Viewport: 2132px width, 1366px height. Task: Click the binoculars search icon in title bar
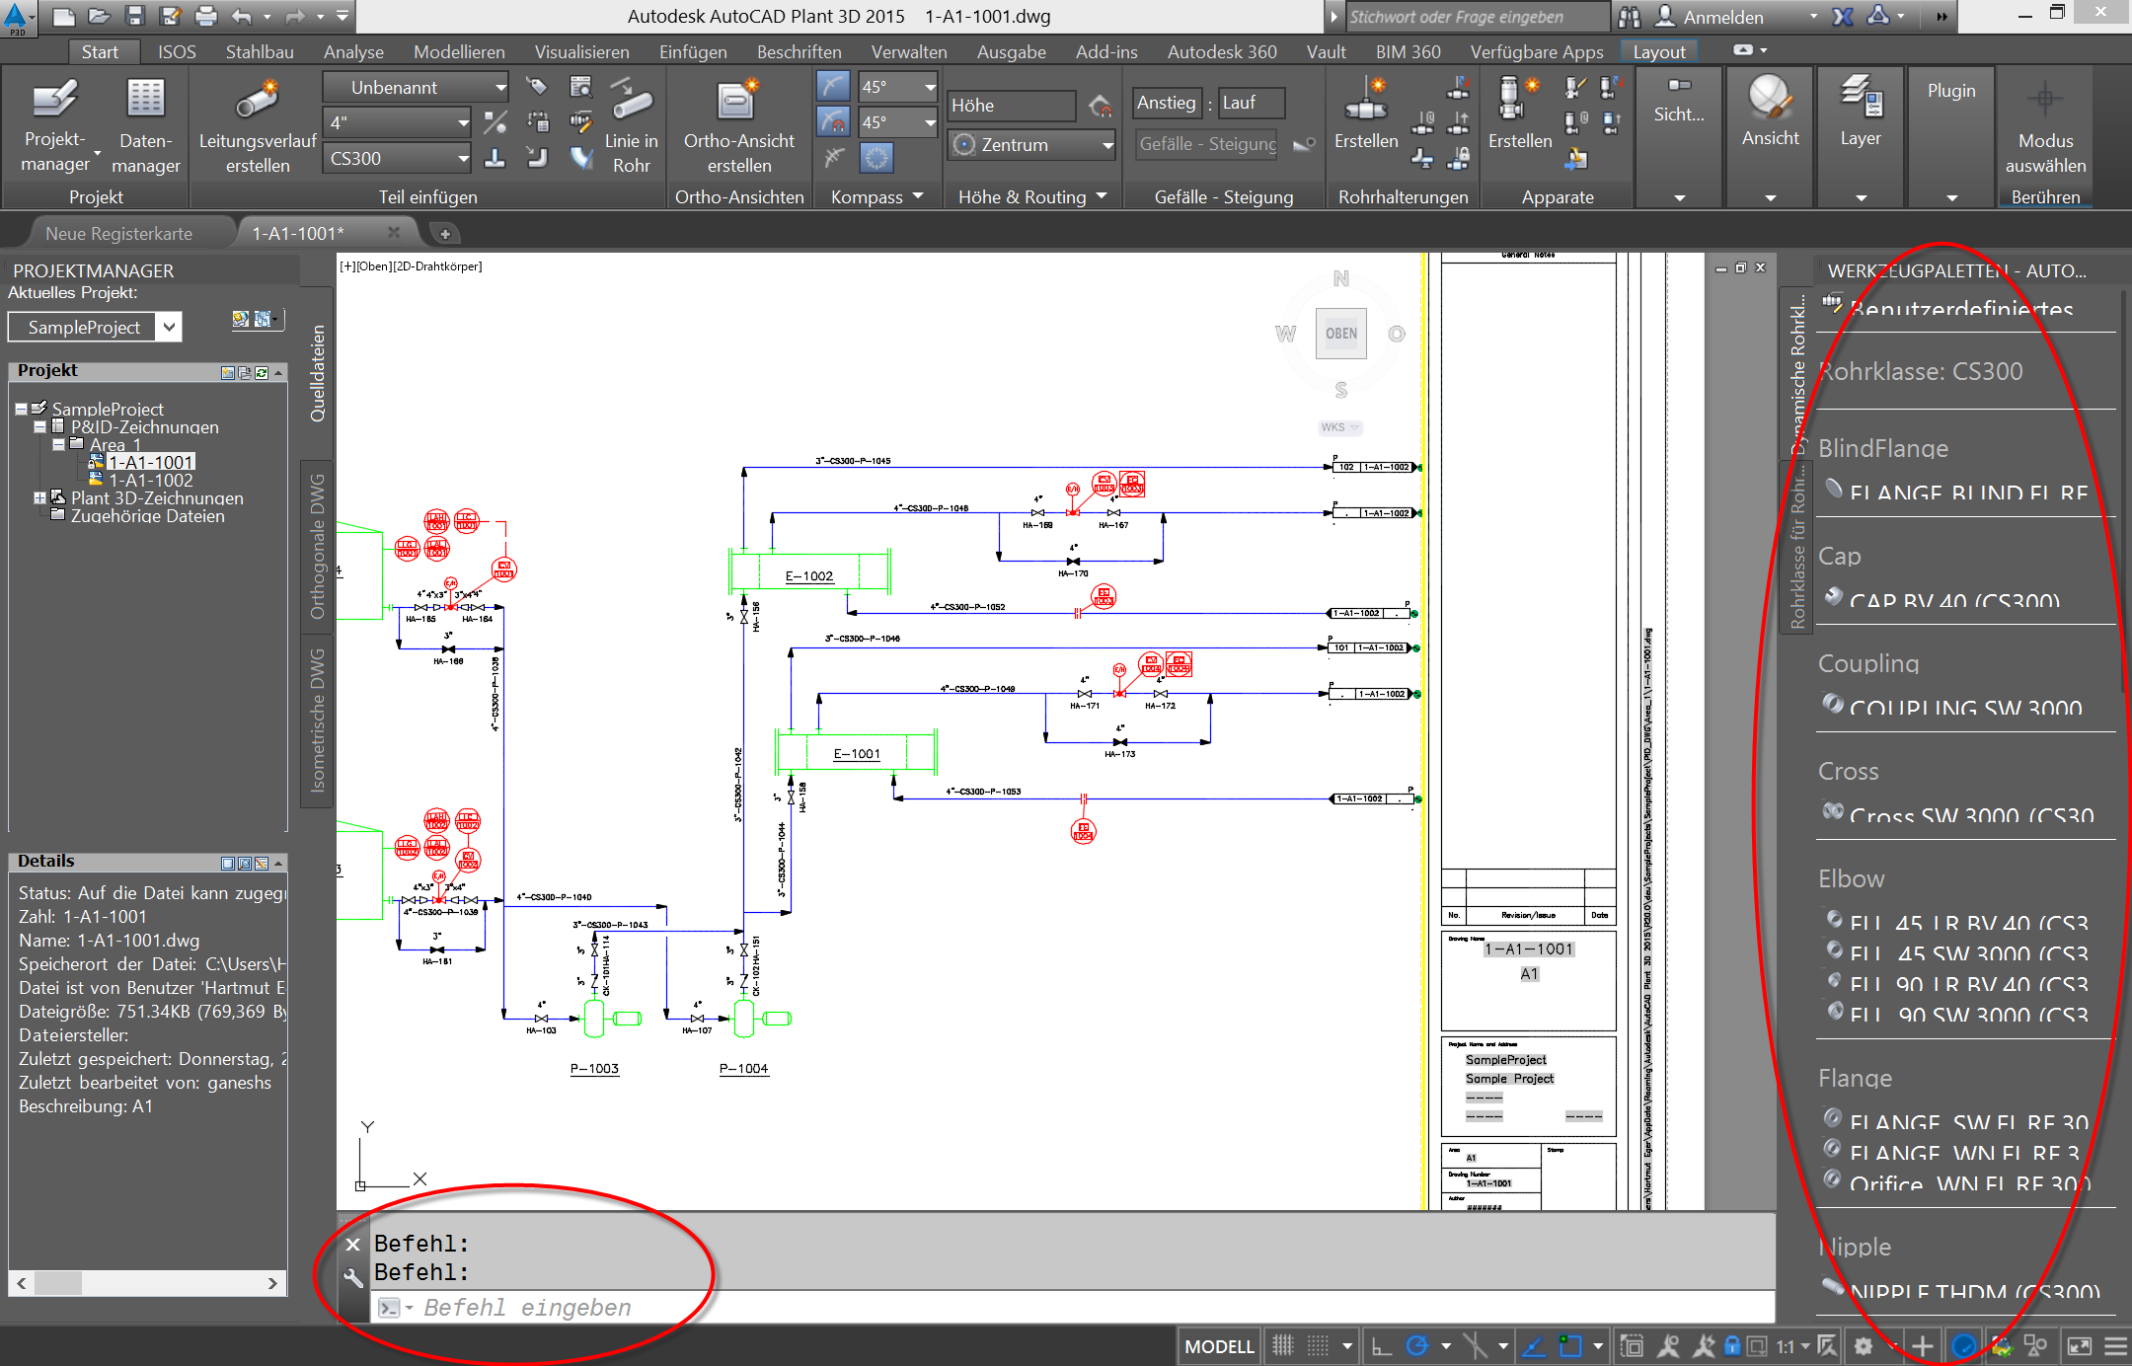[1630, 17]
